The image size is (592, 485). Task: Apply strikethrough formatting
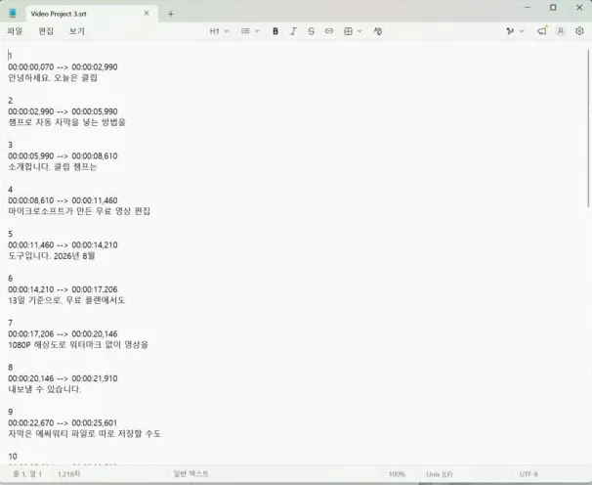coord(311,31)
